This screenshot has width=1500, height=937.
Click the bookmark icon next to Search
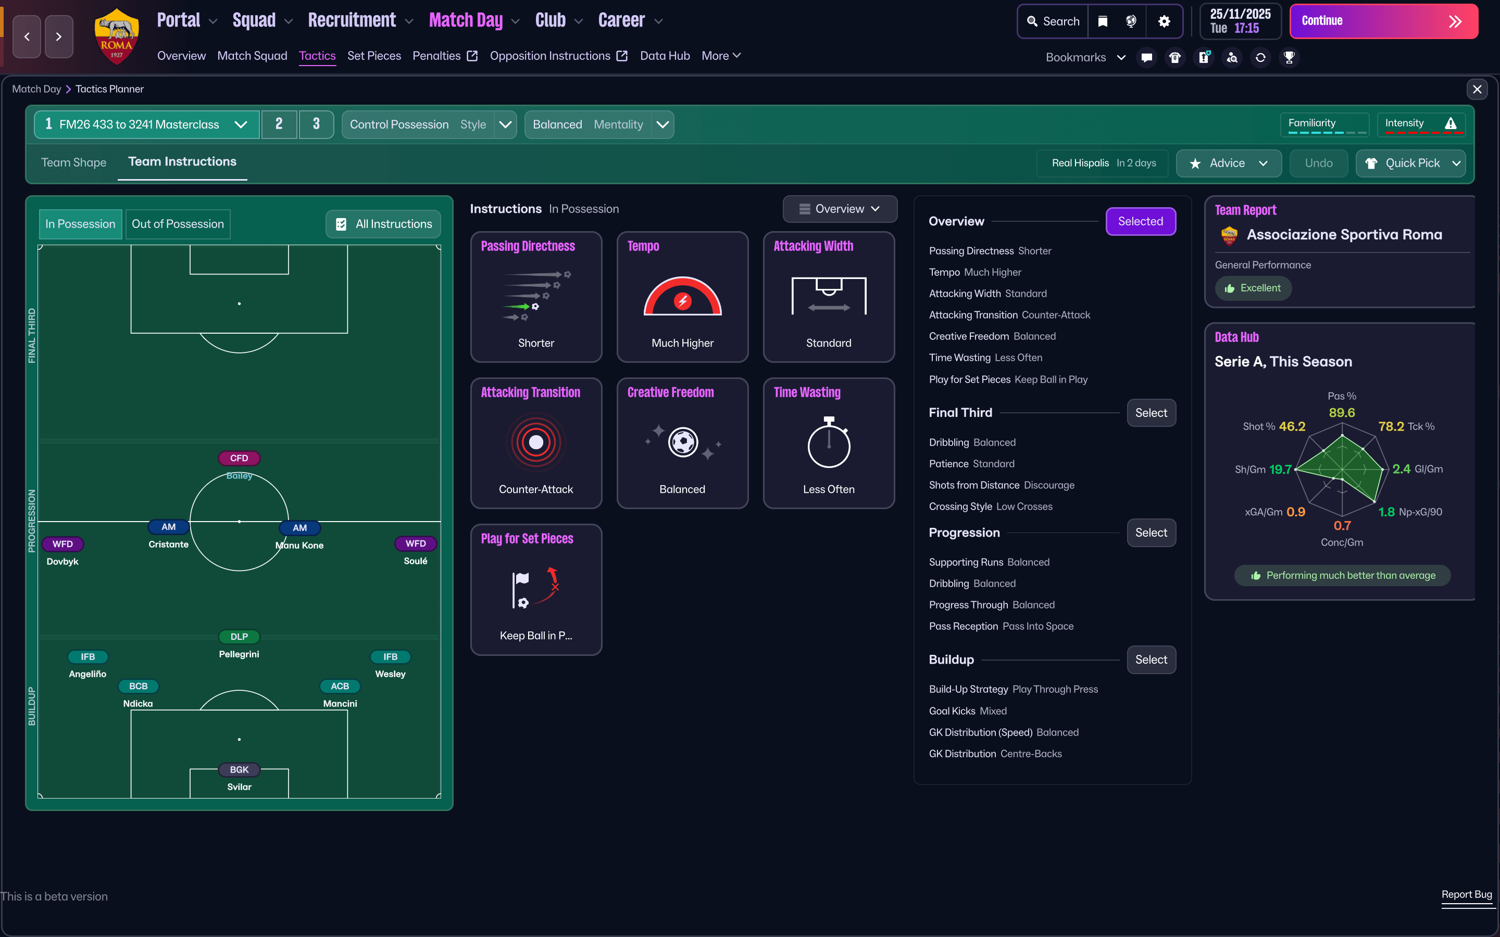coord(1103,20)
